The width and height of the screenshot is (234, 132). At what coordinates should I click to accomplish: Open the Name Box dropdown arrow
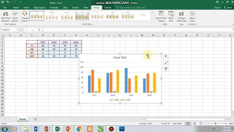pos(16,30)
